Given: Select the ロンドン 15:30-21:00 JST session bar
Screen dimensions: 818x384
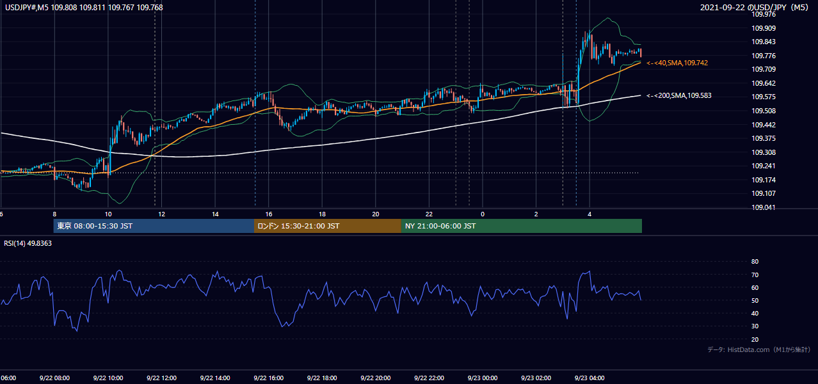Looking at the screenshot, I should [x=328, y=226].
